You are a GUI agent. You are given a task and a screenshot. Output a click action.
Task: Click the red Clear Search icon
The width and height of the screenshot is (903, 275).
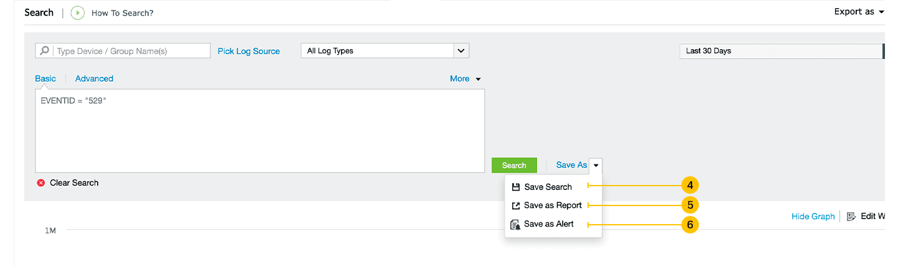point(41,183)
